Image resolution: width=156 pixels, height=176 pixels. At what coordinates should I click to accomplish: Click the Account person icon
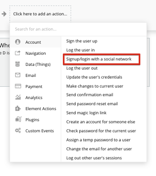pos(18,42)
